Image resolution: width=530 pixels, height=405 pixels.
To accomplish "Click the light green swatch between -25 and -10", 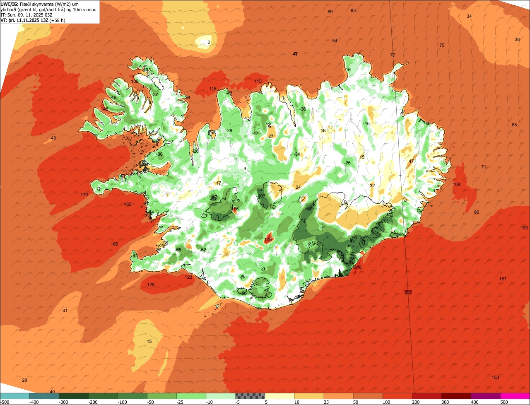I will (x=191, y=396).
